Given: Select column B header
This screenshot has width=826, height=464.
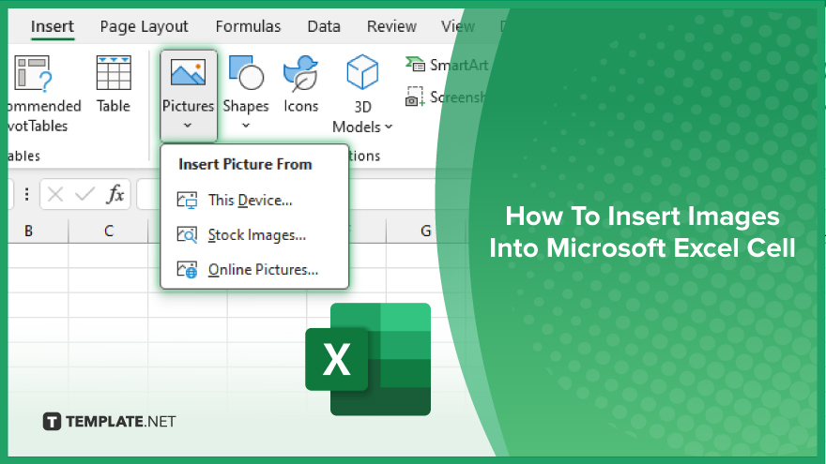Looking at the screenshot, I should coord(28,231).
